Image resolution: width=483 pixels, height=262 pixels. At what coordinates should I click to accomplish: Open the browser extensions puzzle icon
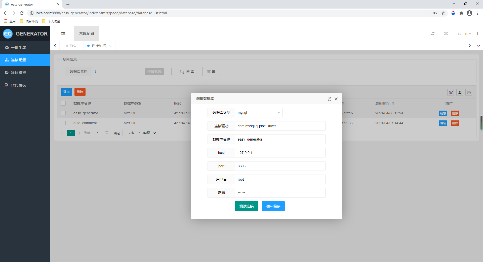point(461,13)
